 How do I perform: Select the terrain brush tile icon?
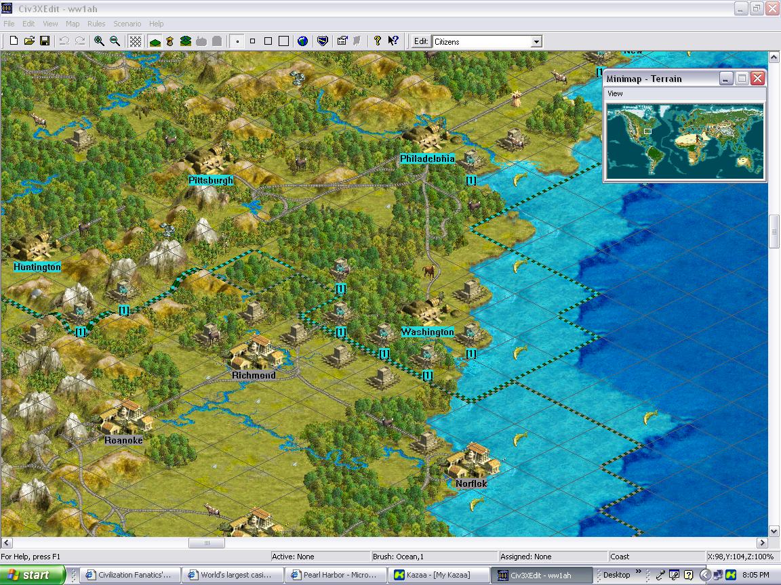[155, 41]
